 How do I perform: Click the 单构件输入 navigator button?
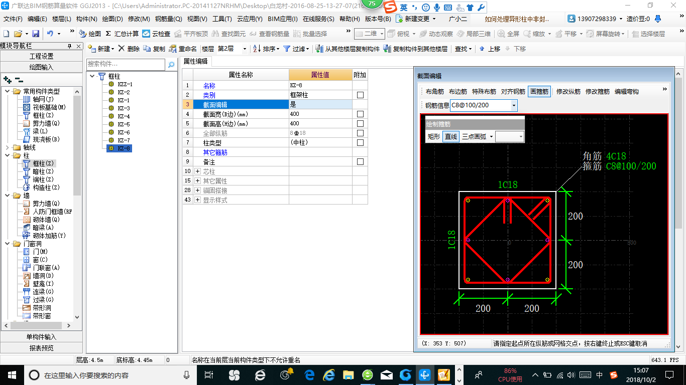pyautogui.click(x=41, y=337)
